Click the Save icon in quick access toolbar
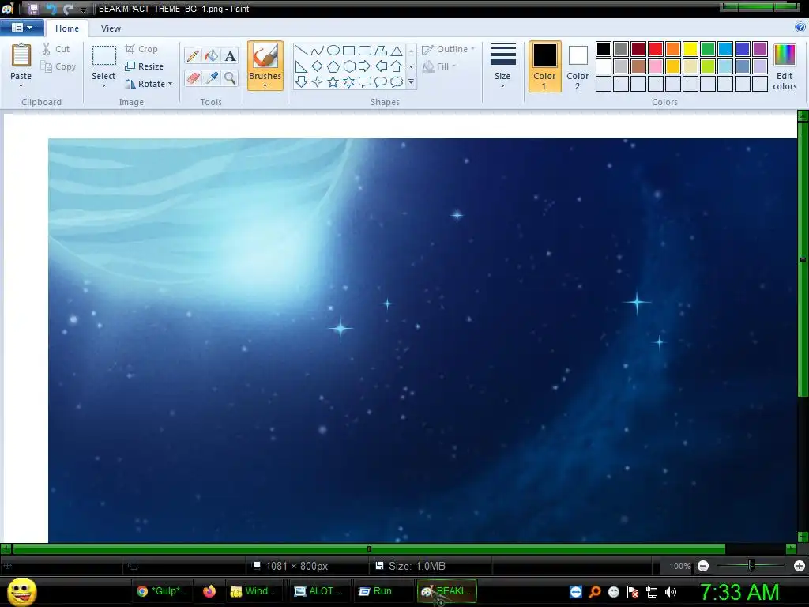 [33, 9]
